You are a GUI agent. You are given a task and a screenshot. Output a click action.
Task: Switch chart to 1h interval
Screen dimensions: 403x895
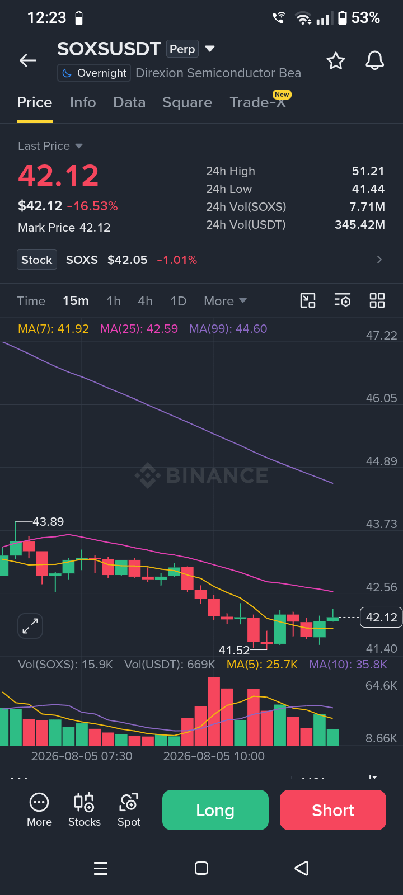click(114, 301)
